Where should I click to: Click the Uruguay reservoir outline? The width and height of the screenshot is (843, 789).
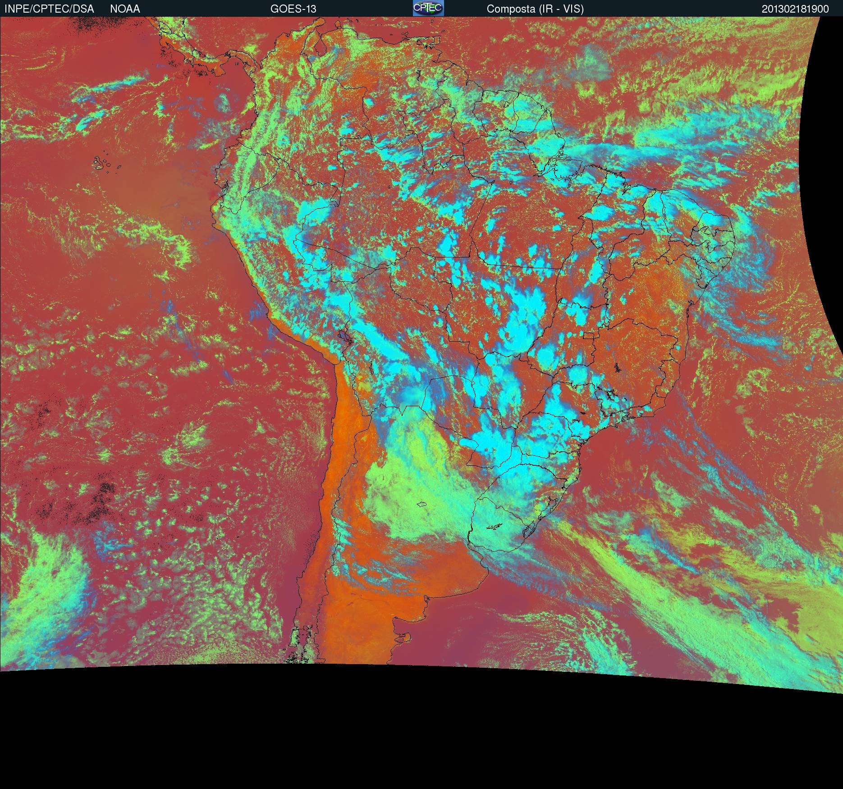tap(495, 527)
